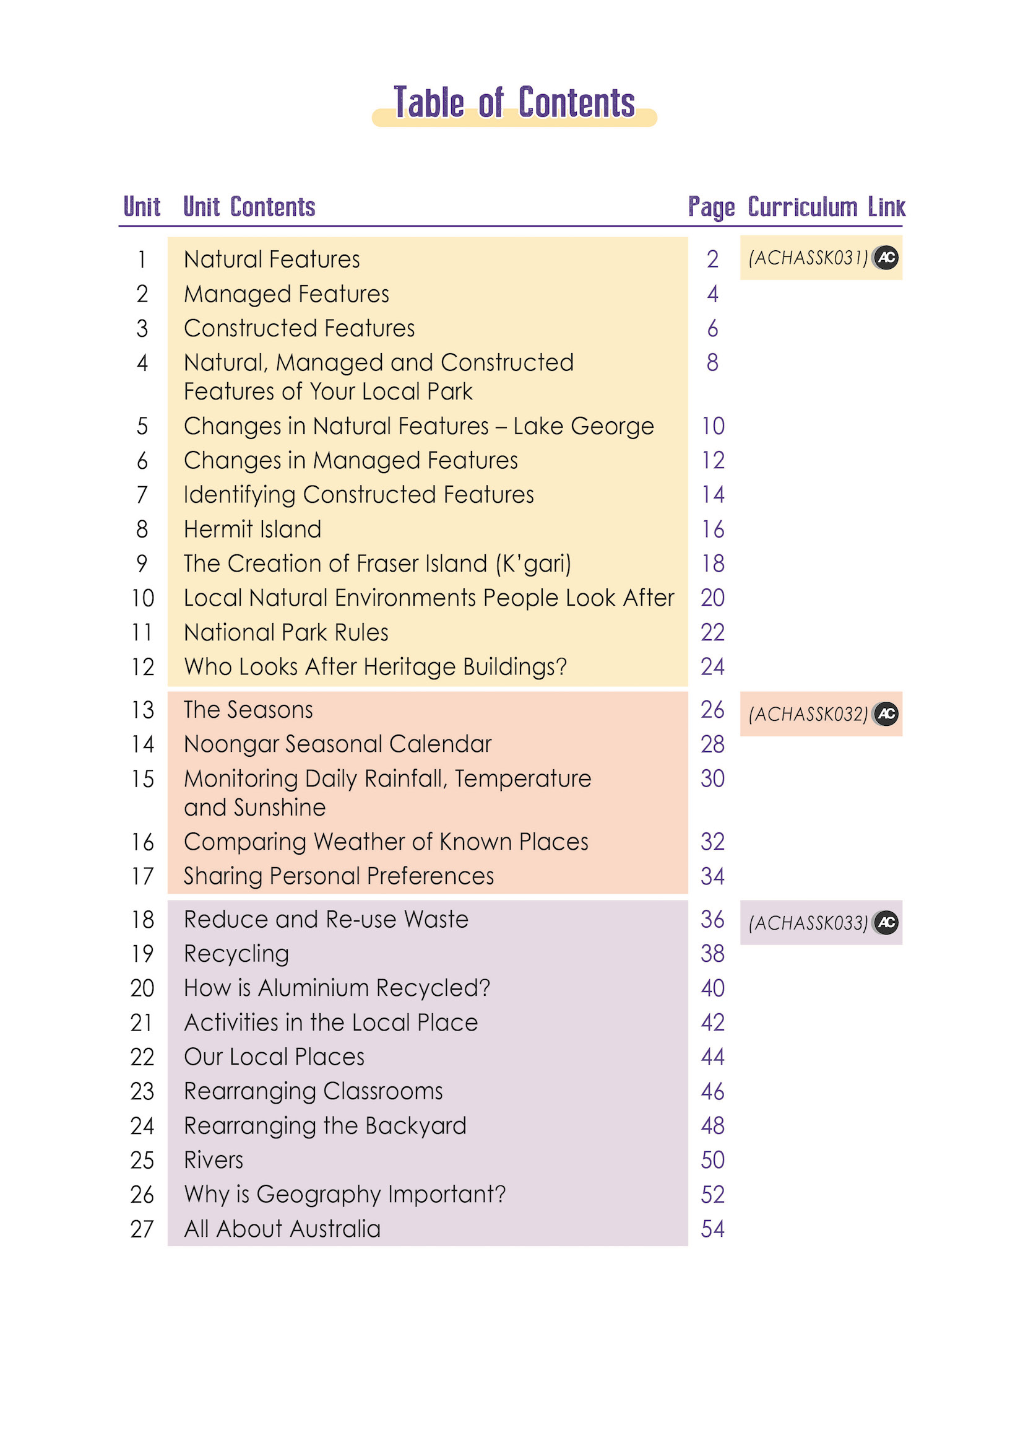The image size is (1023, 1448).
Task: Open Changes in Managed Features entry
Action: click(x=350, y=460)
